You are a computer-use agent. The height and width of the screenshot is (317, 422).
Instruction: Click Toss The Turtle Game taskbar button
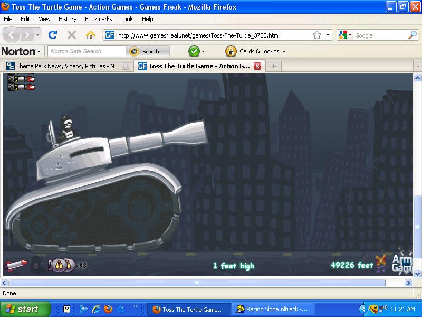tap(189, 309)
